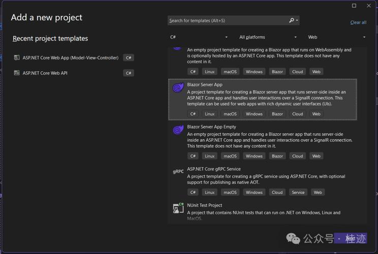Click the gRPC icon
Image resolution: width=378 pixels, height=254 pixels.
click(x=178, y=172)
